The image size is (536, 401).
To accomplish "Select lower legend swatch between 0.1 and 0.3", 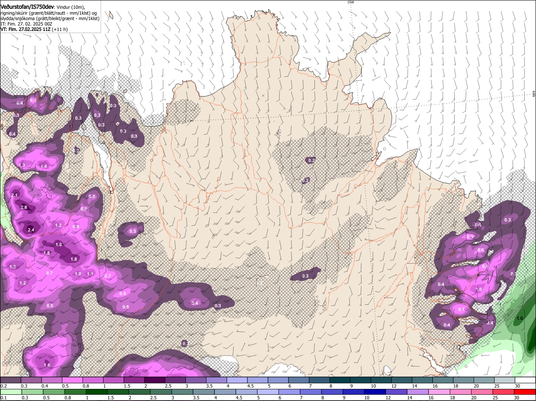I will (x=10, y=392).
